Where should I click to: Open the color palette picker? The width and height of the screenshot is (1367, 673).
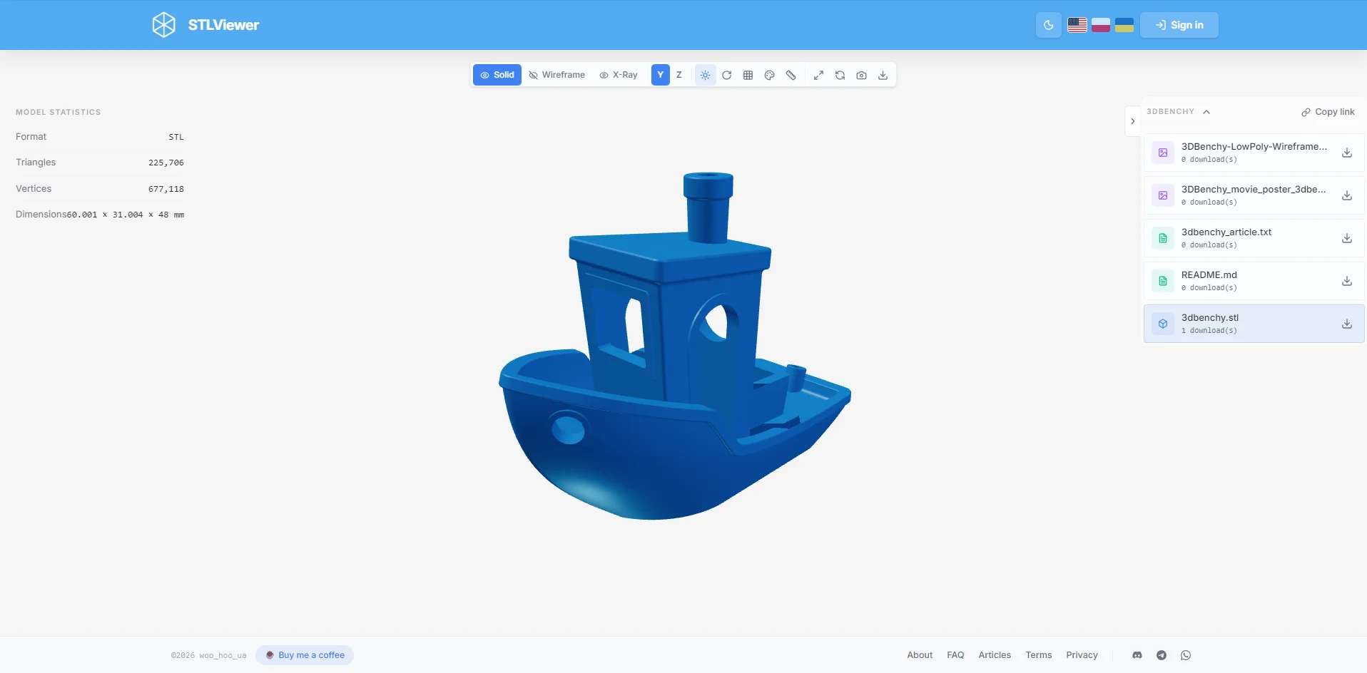tap(770, 75)
